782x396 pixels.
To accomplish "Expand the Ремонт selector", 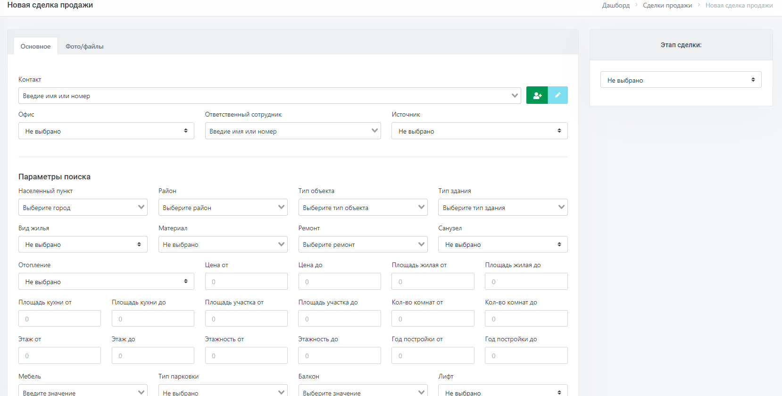I will [x=363, y=244].
